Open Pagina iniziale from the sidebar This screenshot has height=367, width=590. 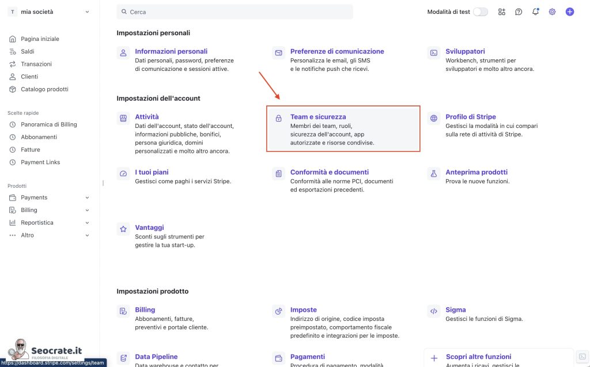pos(40,39)
